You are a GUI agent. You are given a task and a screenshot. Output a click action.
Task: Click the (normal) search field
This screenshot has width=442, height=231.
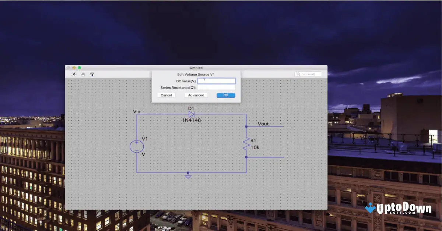pyautogui.click(x=309, y=74)
